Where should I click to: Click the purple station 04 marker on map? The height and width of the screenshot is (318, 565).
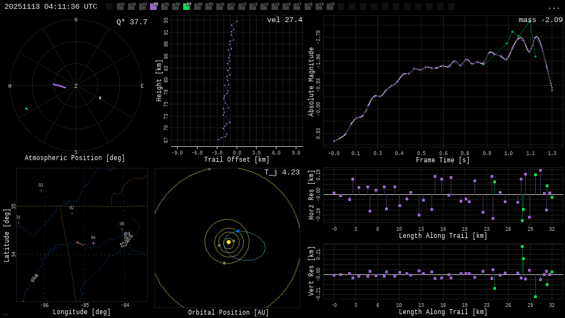(93, 243)
